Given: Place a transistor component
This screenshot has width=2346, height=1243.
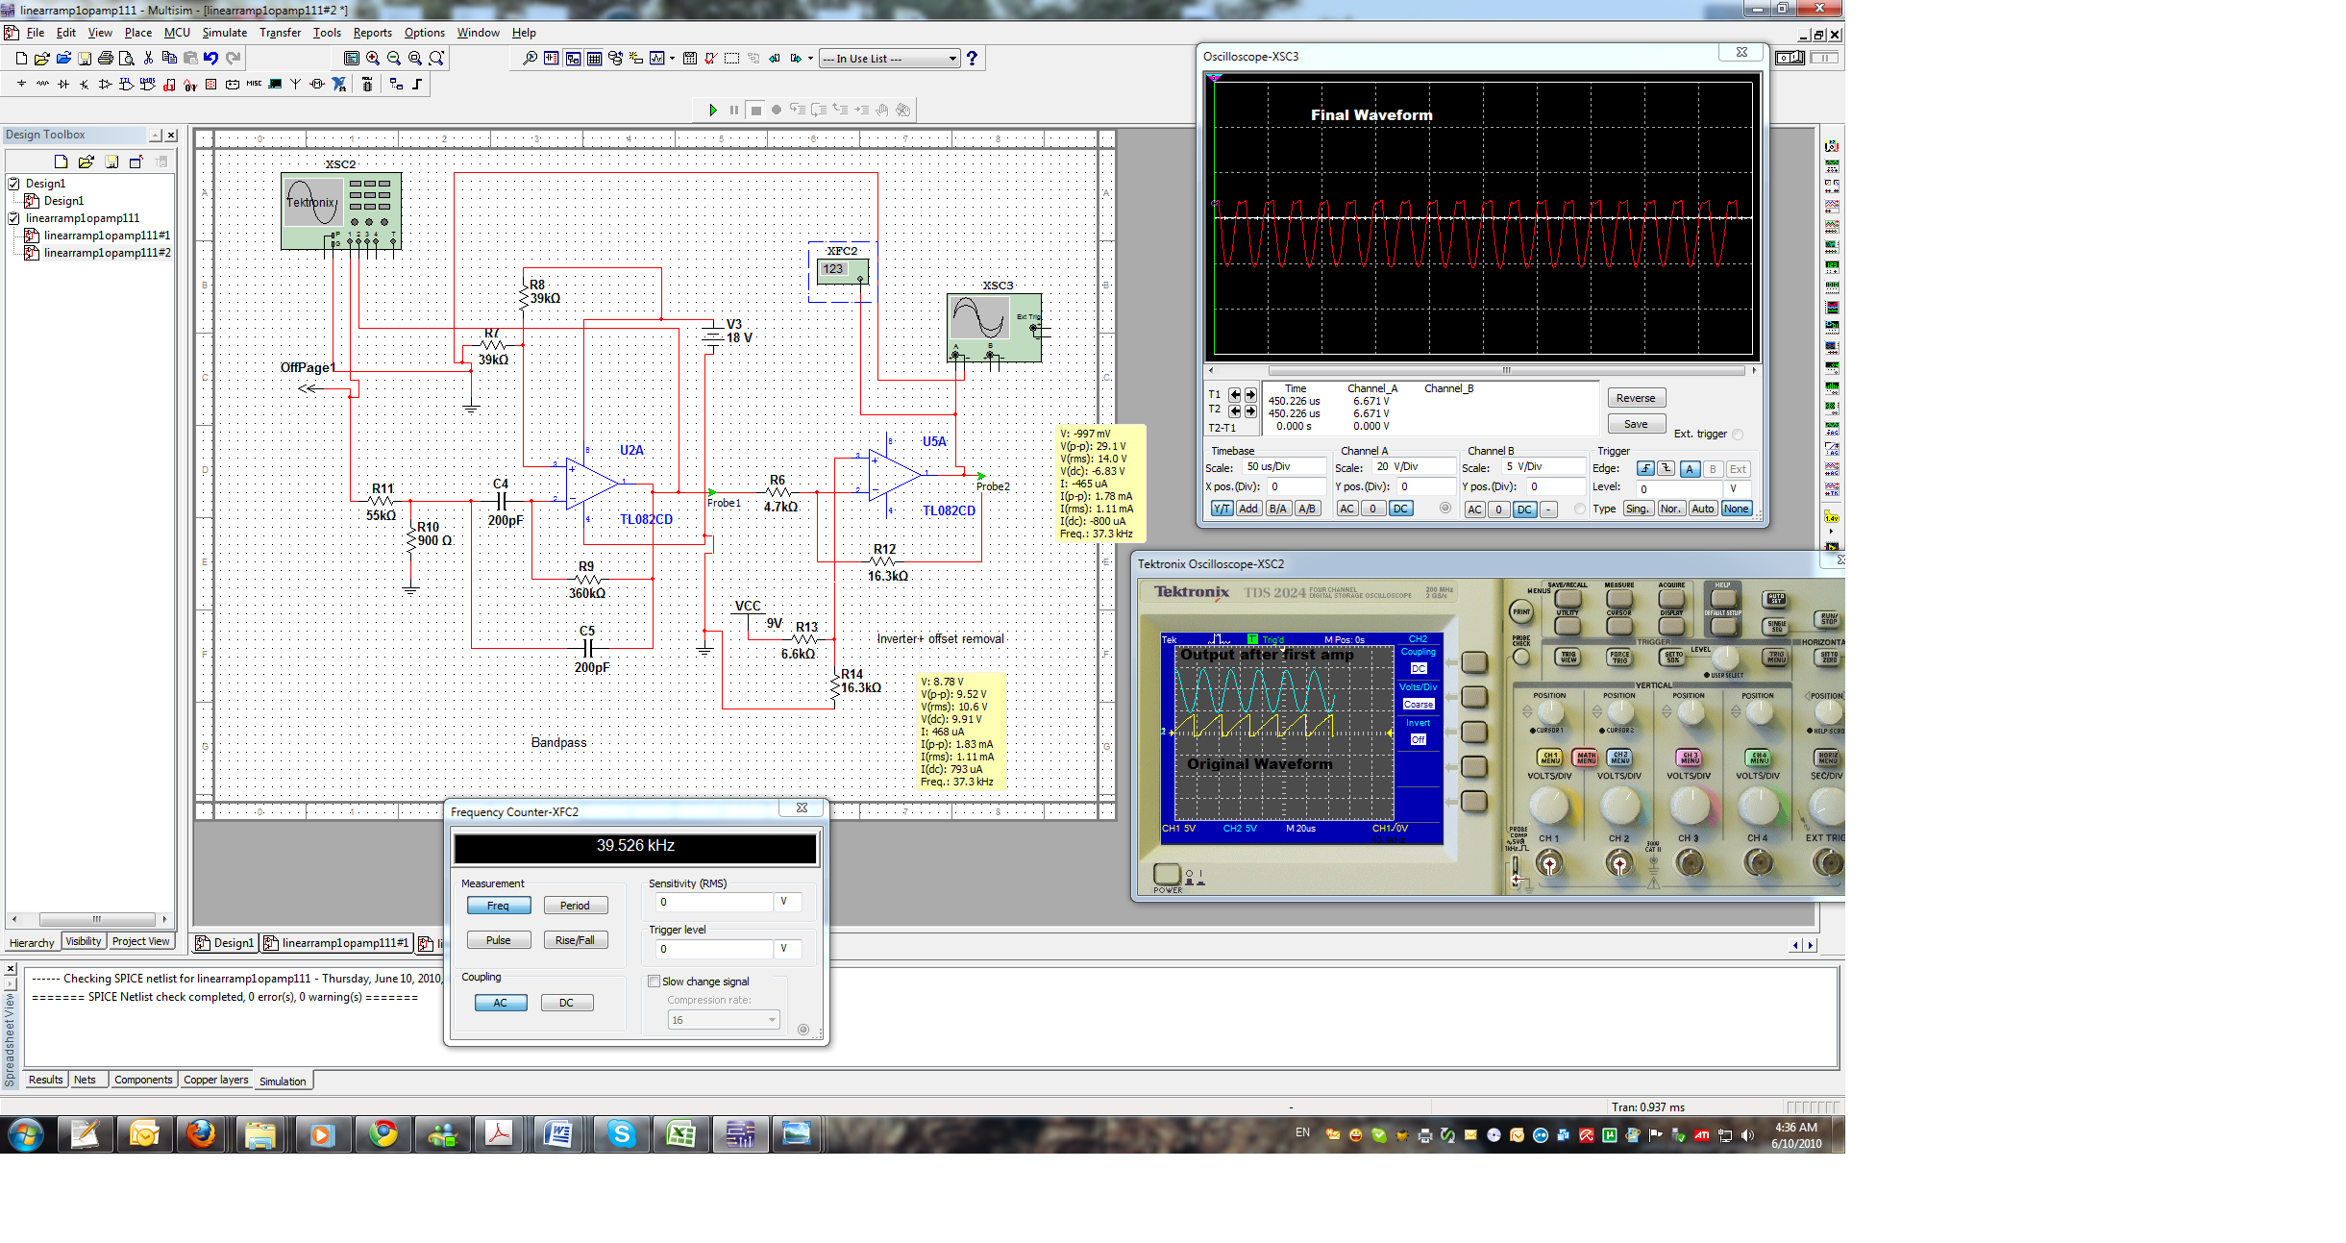Looking at the screenshot, I should pos(85,85).
